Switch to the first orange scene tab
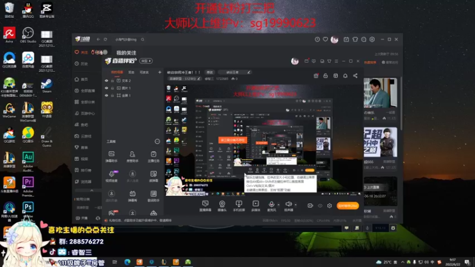The image size is (475, 267). (x=117, y=72)
